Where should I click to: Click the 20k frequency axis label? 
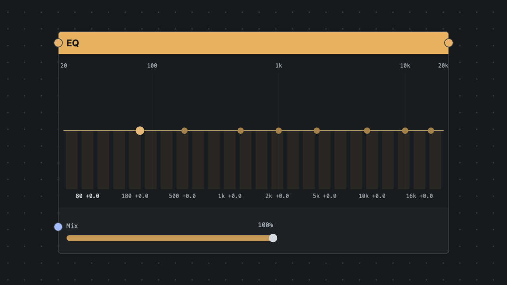[443, 66]
